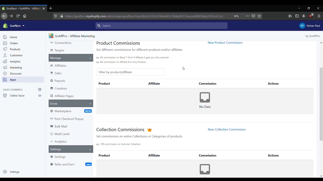Screen dimensions: 323x181
Task: Focus the Filter by product/affiliate field
Action: (130, 72)
